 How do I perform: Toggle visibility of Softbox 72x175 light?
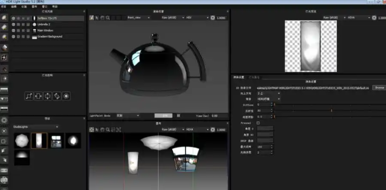coord(13,19)
